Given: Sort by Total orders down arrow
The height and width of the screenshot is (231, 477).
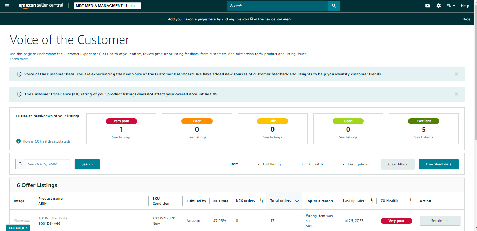Looking at the screenshot, I should pyautogui.click(x=297, y=200).
